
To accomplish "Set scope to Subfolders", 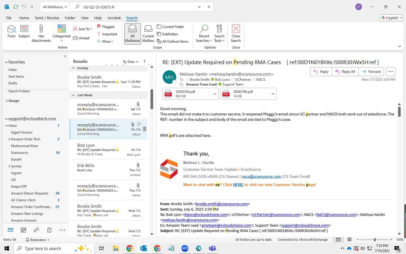I will tap(167, 34).
